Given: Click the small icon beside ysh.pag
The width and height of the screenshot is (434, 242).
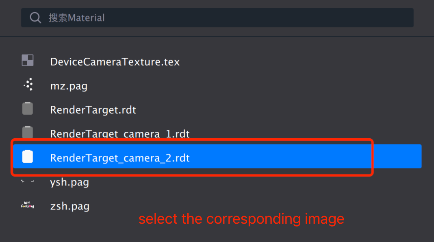Looking at the screenshot, I should pyautogui.click(x=28, y=181).
